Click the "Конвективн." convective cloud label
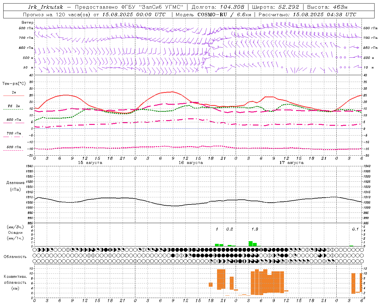The height and width of the screenshot is (303, 379). click(15, 277)
